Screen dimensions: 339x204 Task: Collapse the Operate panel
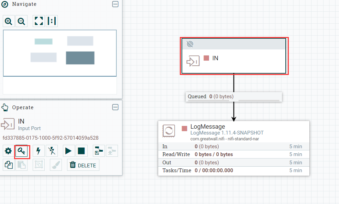click(115, 107)
